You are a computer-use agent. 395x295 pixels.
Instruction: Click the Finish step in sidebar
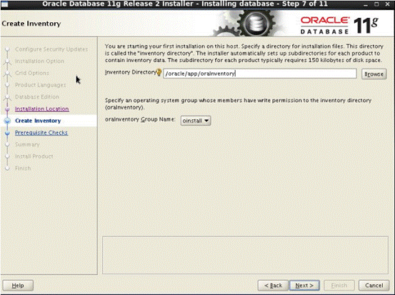click(23, 168)
